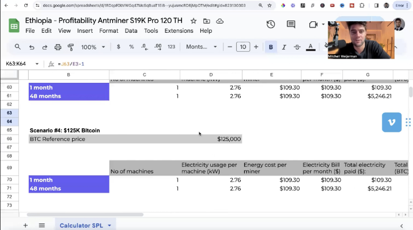The height and width of the screenshot is (230, 413).
Task: Star this spreadsheet document
Action: coord(193,21)
